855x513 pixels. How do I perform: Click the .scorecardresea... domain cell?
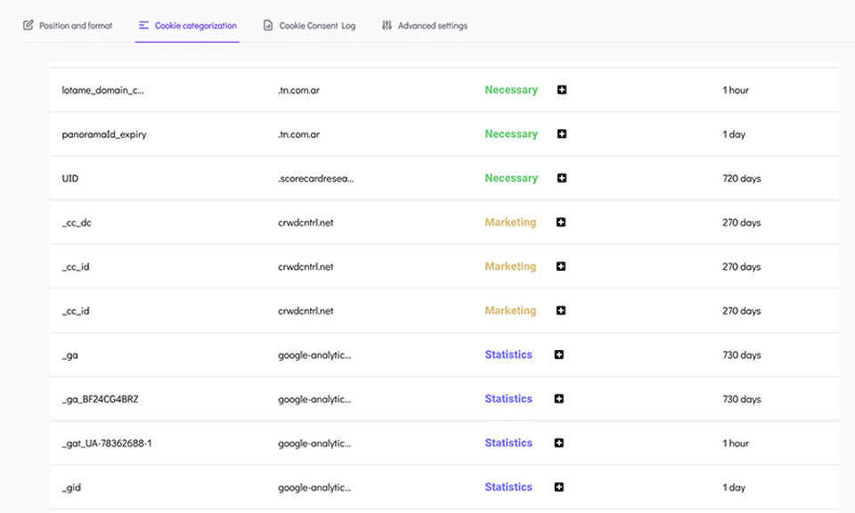pyautogui.click(x=315, y=178)
